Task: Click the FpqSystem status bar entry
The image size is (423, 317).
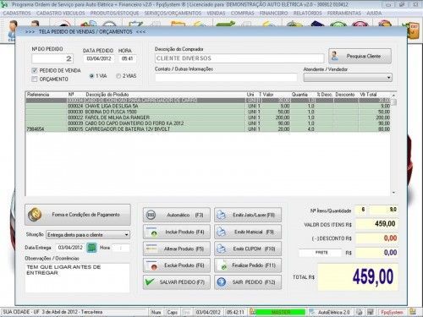Action: (x=392, y=312)
